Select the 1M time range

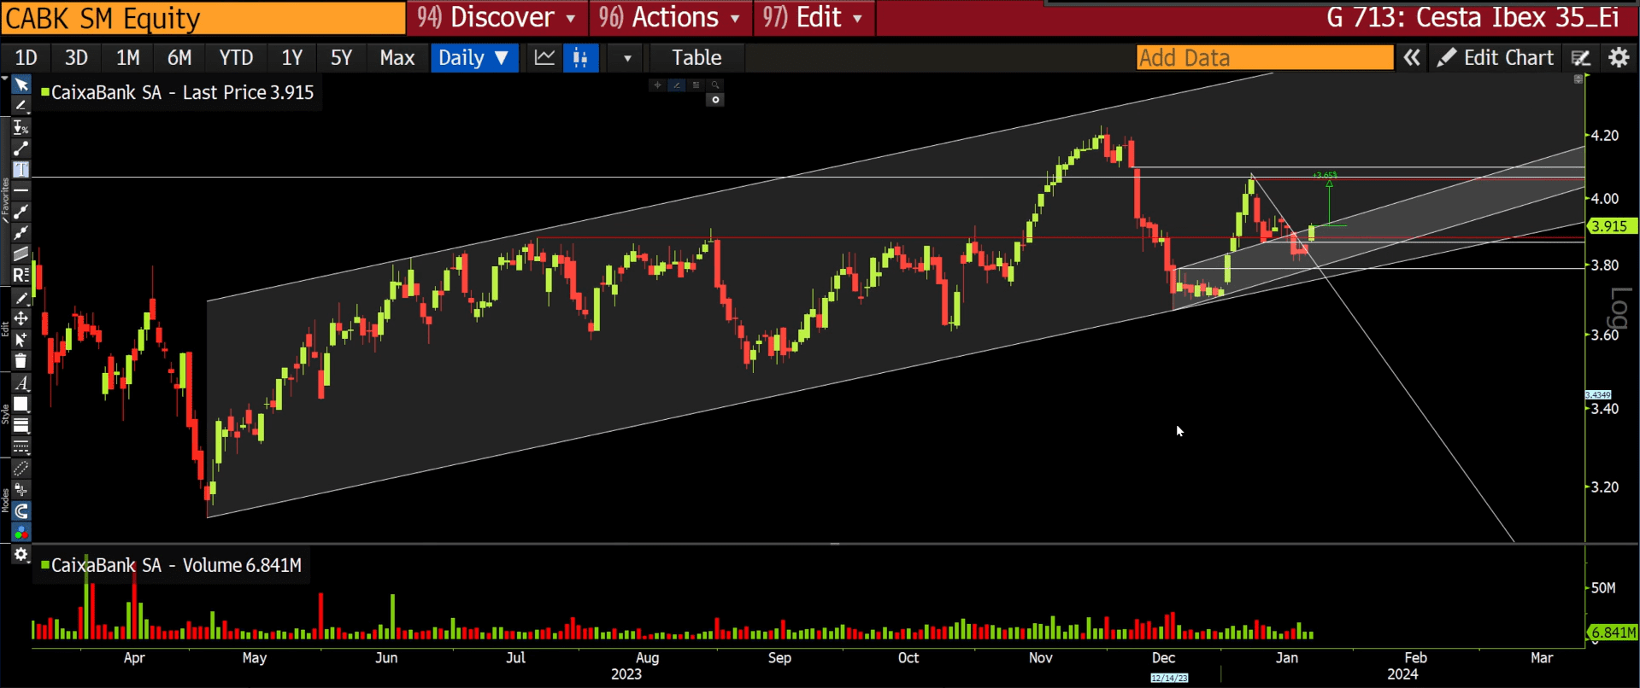pyautogui.click(x=128, y=57)
